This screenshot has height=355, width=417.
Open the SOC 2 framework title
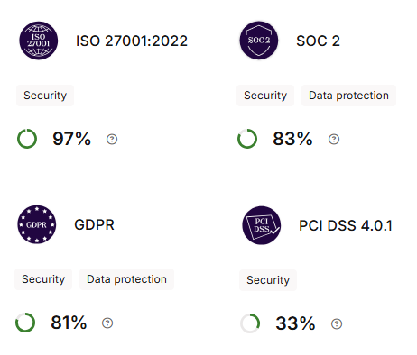click(x=318, y=41)
